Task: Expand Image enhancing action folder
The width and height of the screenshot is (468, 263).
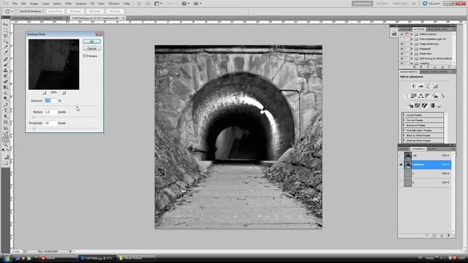Action: pos(412,44)
